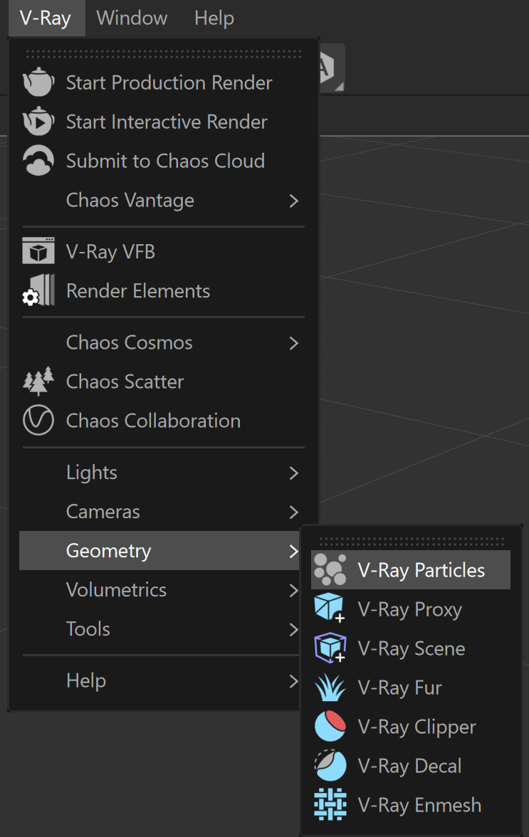Click the Start Production Render teapot icon
This screenshot has height=837, width=529.
tap(38, 83)
